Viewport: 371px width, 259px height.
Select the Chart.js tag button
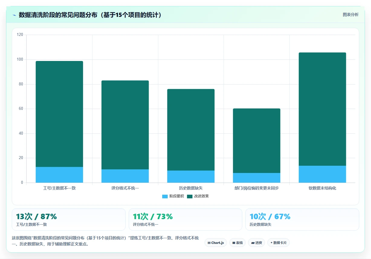(x=216, y=243)
